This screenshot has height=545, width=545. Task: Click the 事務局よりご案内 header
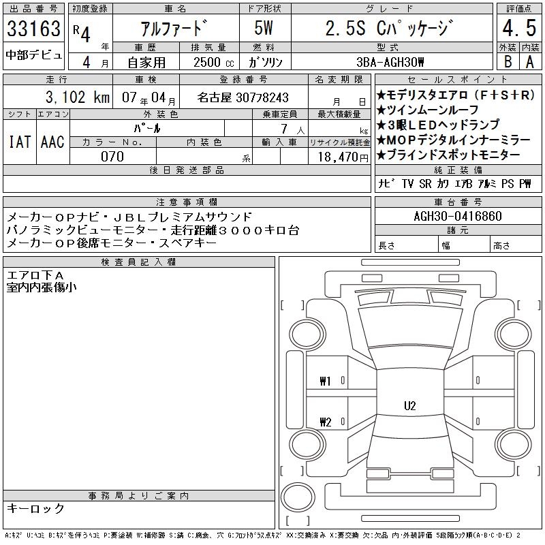(139, 495)
